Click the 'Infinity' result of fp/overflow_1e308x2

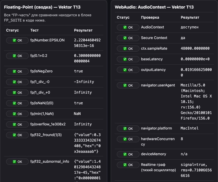pos(83,124)
